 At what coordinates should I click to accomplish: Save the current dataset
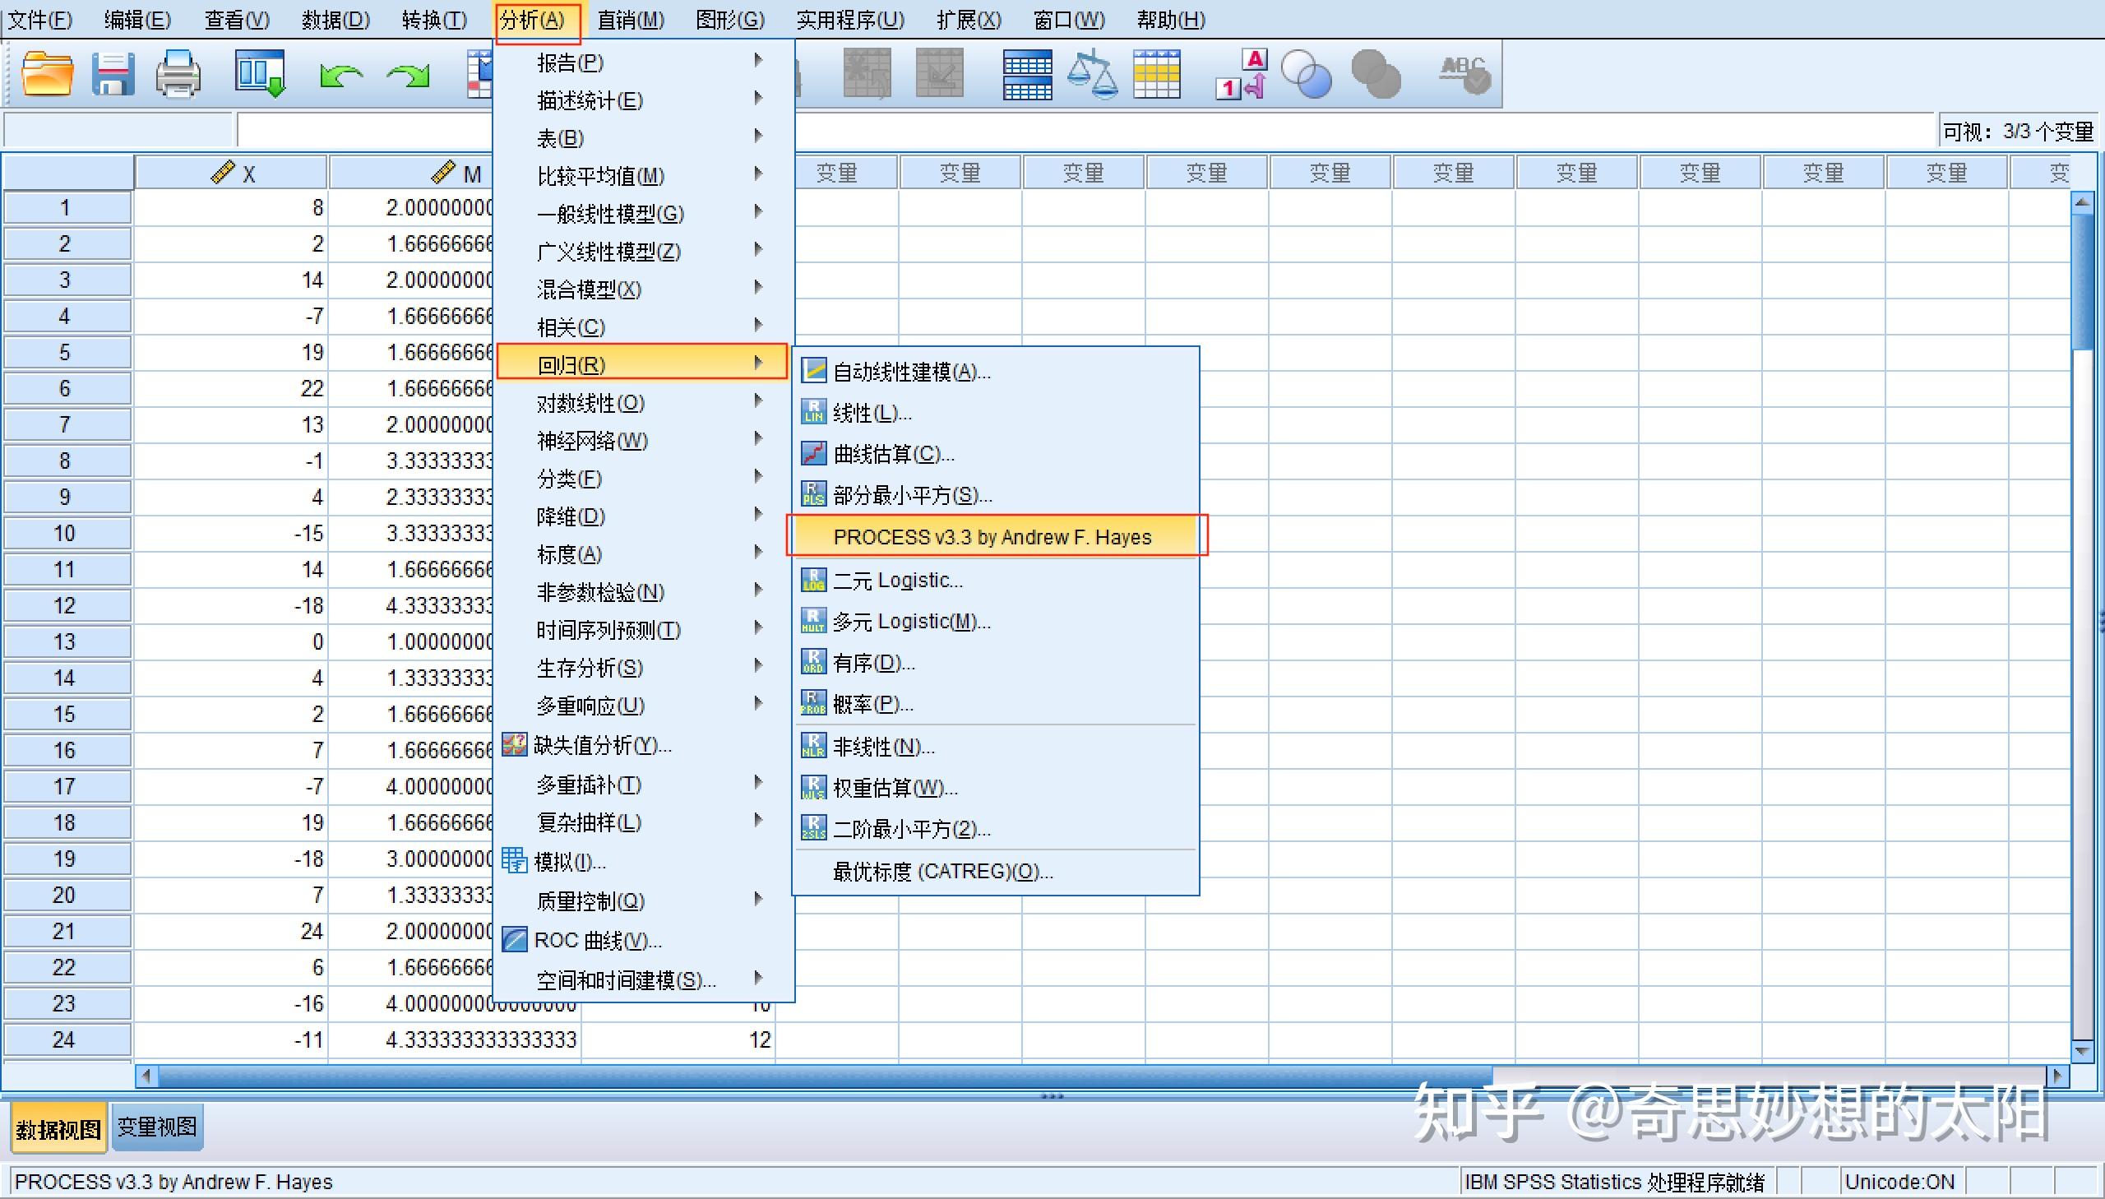point(114,74)
